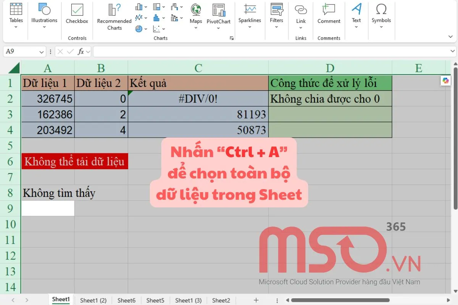
Task: Select the Sheet6 tab
Action: pos(126,300)
